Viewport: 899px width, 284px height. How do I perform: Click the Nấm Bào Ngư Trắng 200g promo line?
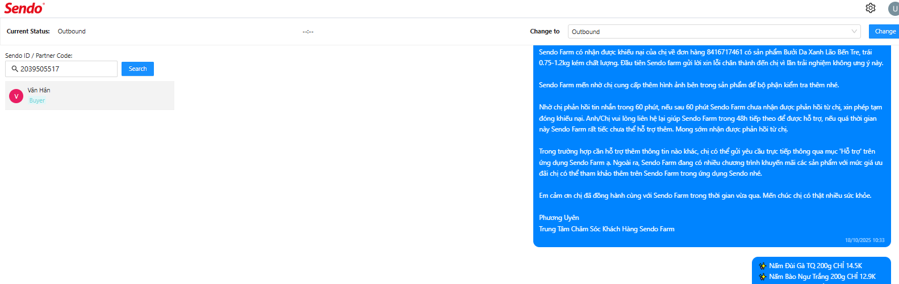(822, 277)
